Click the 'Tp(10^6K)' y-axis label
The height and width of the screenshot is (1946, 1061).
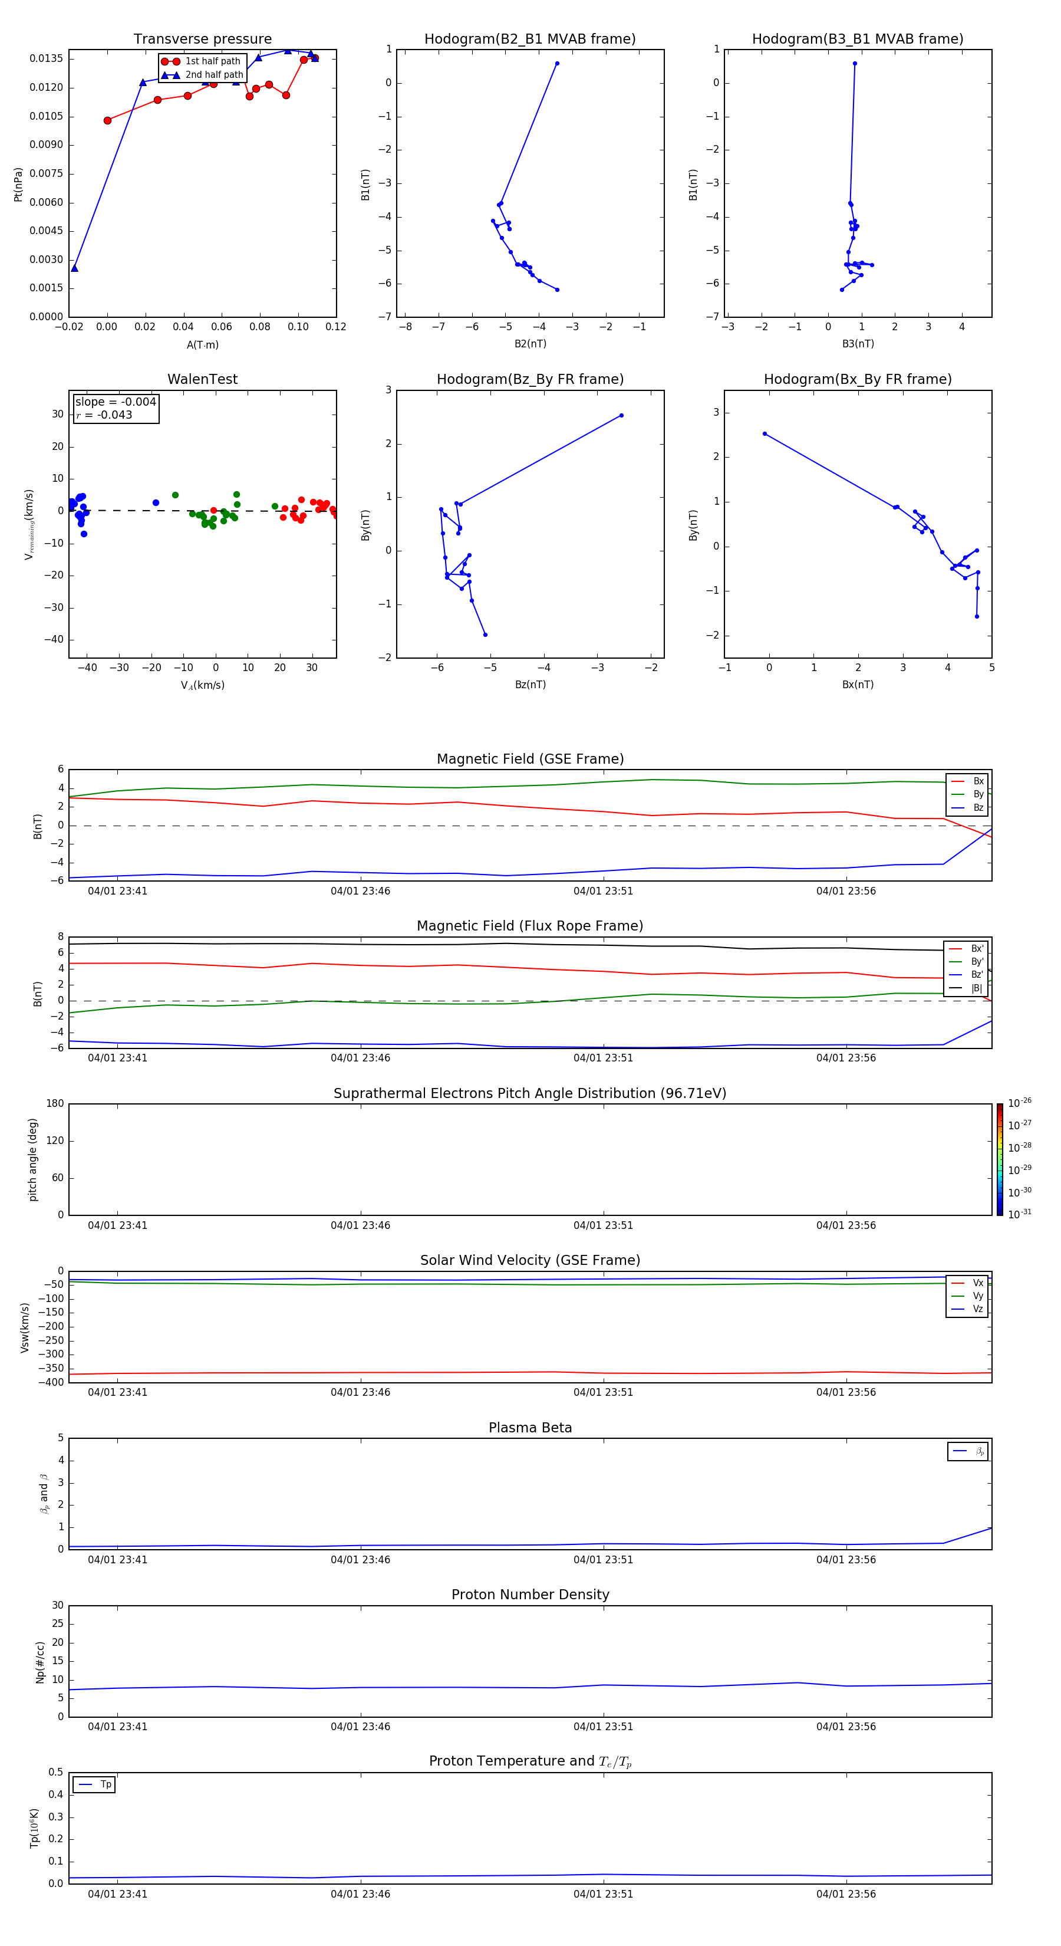click(x=34, y=1828)
